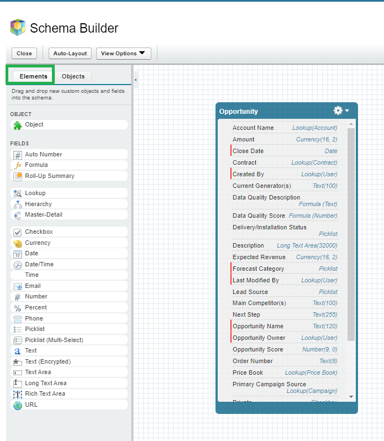Select the Date/Time clock icon
This screenshot has width=384, height=441.
[18, 265]
